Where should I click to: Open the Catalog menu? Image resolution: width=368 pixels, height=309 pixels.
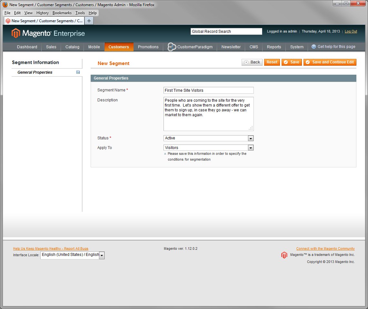[x=72, y=47]
